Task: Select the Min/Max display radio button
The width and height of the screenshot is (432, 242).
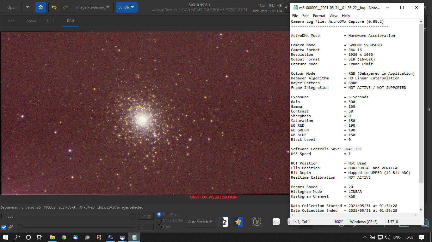Action: point(159,214)
